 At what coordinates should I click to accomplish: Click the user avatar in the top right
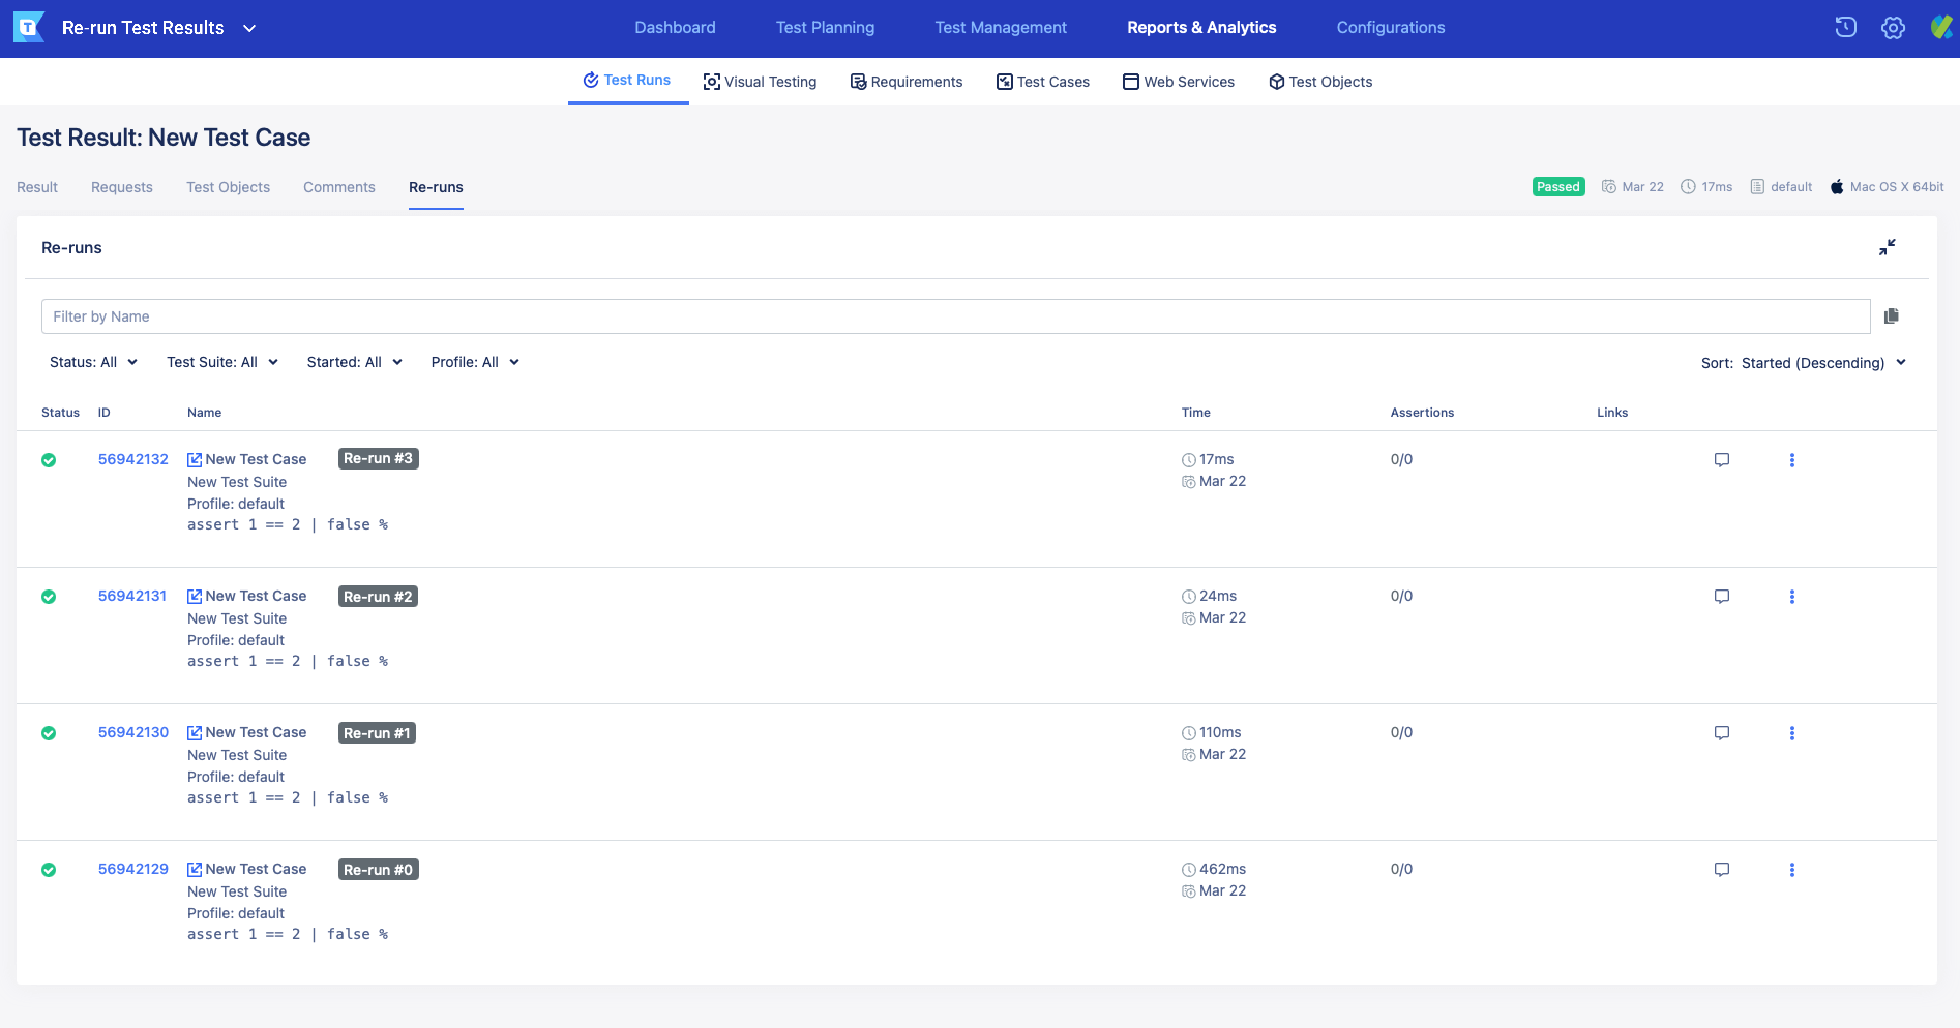[x=1942, y=27]
